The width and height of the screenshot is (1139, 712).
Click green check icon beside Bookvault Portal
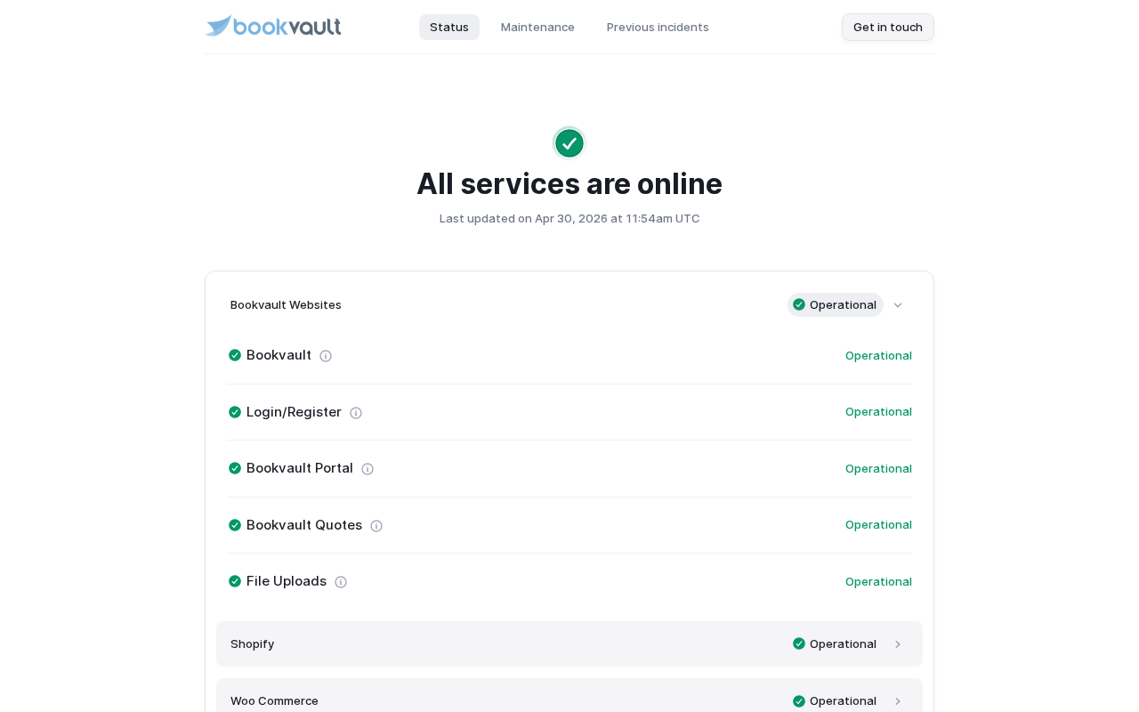[x=235, y=468]
